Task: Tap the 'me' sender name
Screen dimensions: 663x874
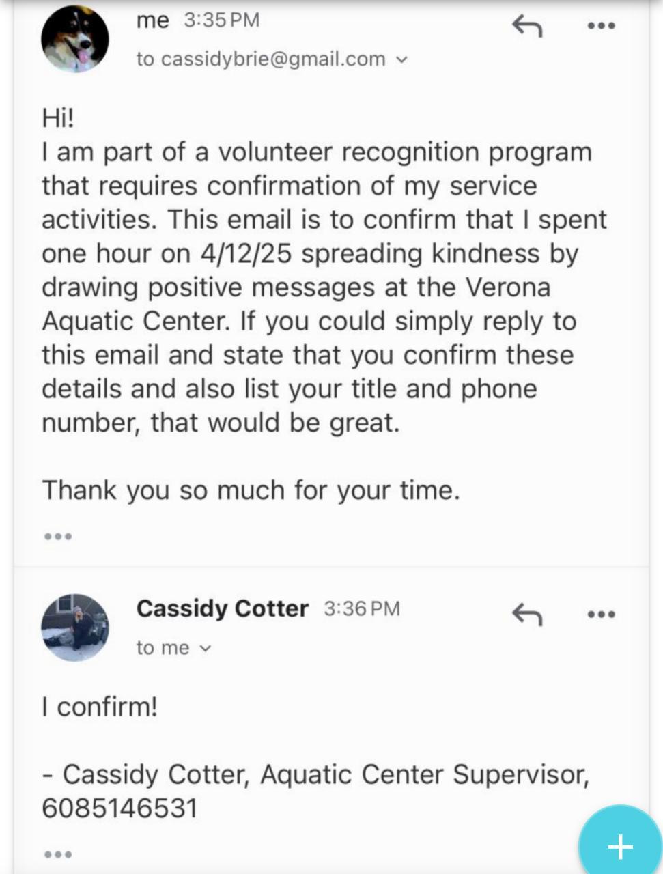Action: point(152,20)
